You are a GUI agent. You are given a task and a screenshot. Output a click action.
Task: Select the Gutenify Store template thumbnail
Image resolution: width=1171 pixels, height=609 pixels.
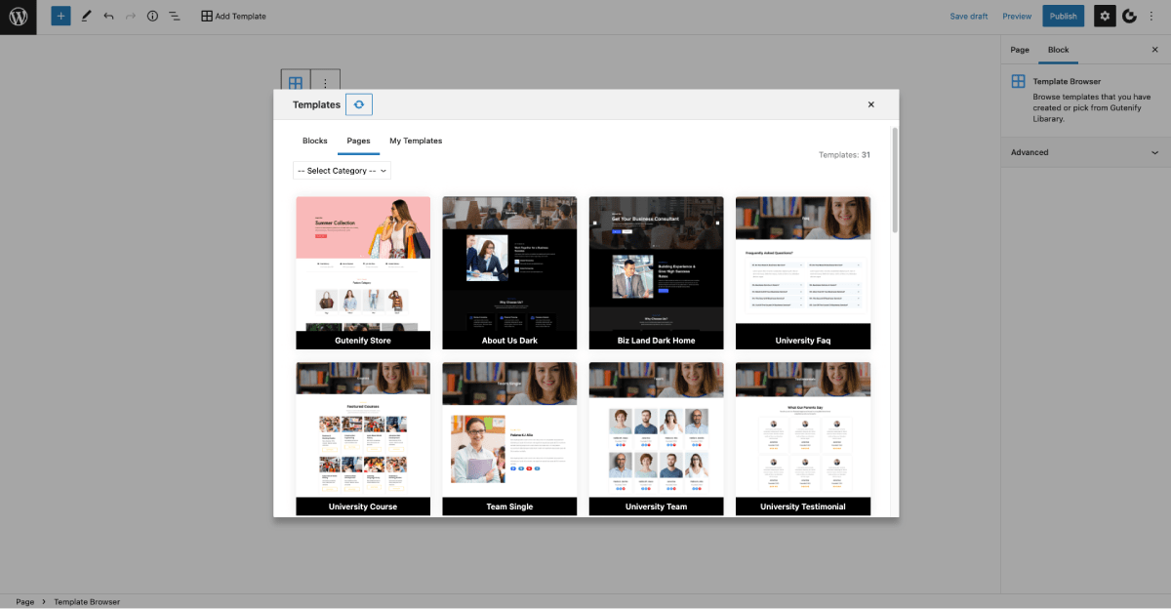tap(363, 273)
